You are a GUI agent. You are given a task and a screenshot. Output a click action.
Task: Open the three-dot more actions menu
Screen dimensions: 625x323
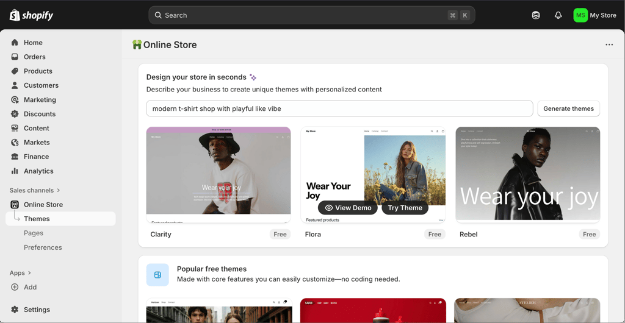tap(609, 44)
